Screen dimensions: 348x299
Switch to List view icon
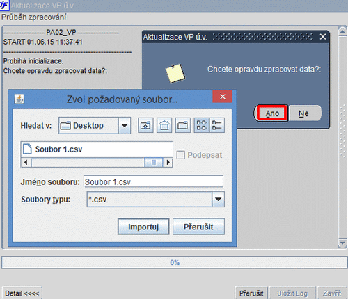point(202,125)
